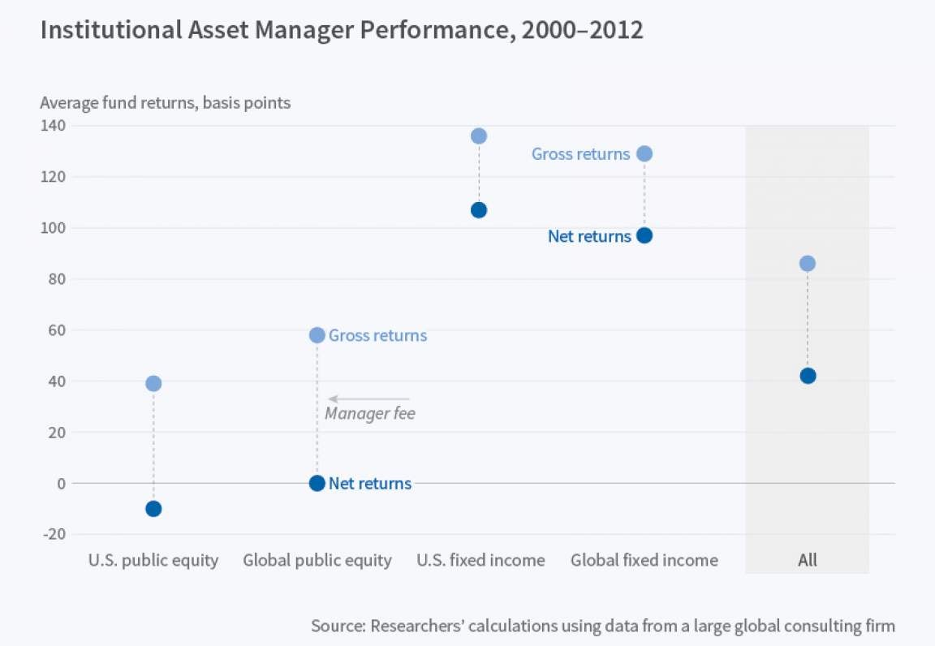Click the 'All' category label
Viewport: 935px width, 646px height.
tap(808, 560)
